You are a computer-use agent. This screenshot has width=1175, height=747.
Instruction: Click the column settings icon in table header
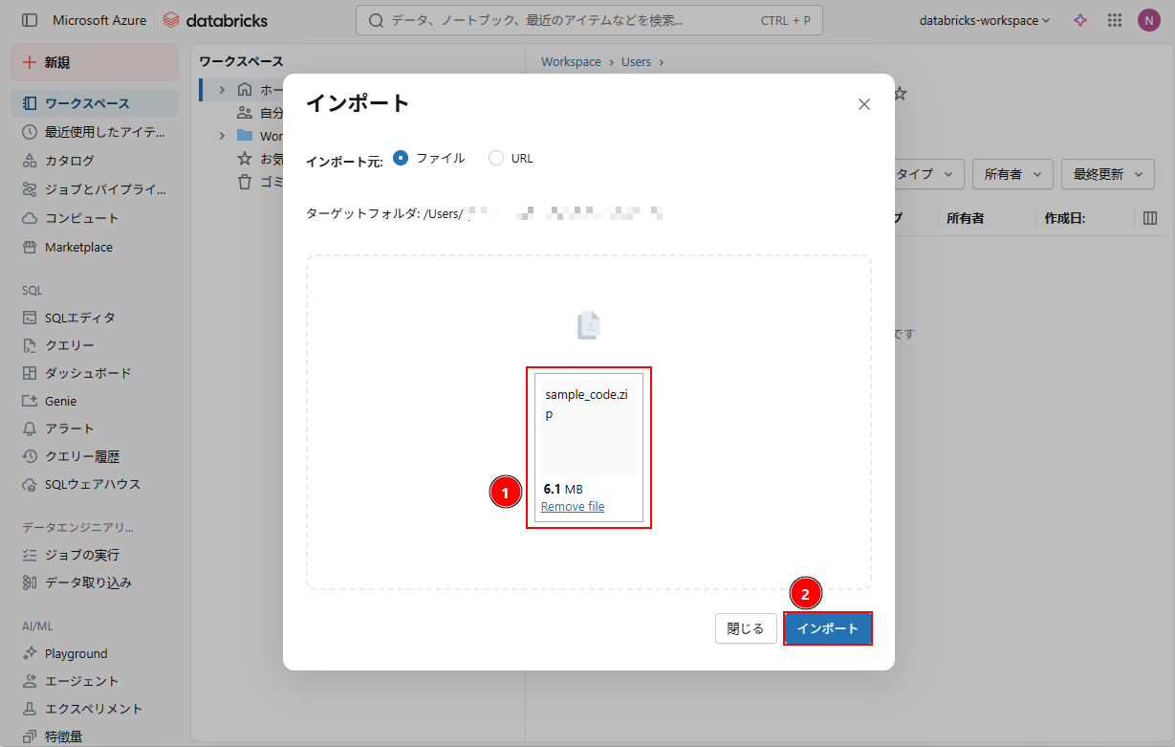click(x=1150, y=218)
